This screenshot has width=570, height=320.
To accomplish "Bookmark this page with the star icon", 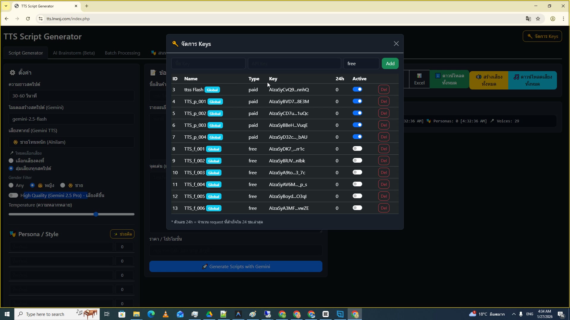I will pyautogui.click(x=538, y=19).
